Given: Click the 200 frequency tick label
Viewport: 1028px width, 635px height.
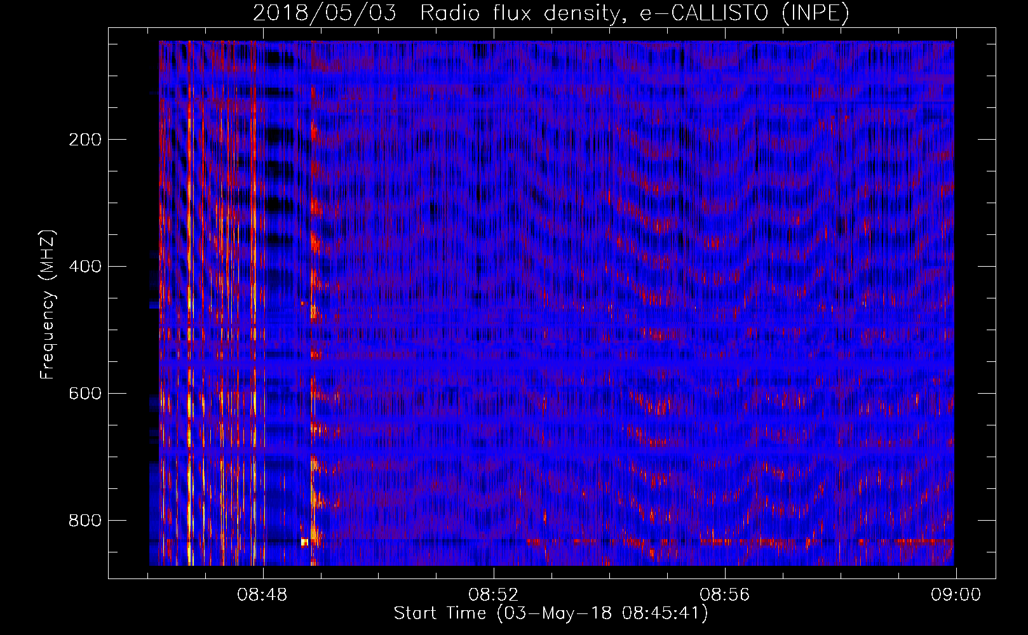Looking at the screenshot, I should coord(85,140).
